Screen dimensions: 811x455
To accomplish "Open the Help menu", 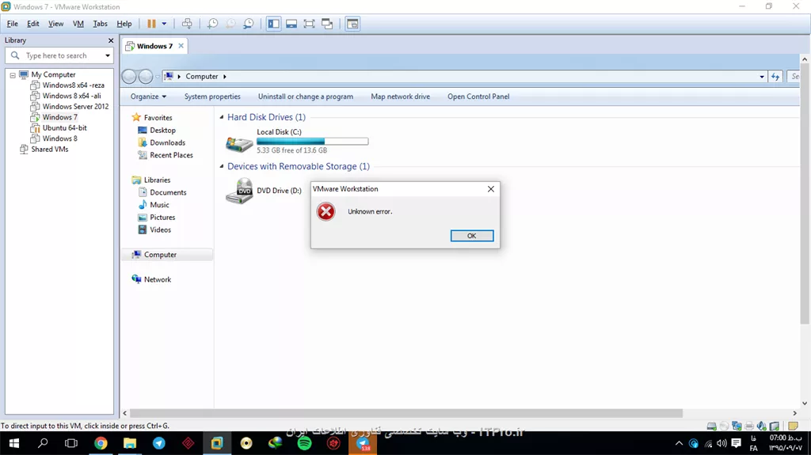I will point(124,24).
